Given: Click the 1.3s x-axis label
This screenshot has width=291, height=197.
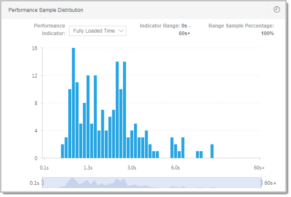Looking at the screenshot, I should [88, 168].
